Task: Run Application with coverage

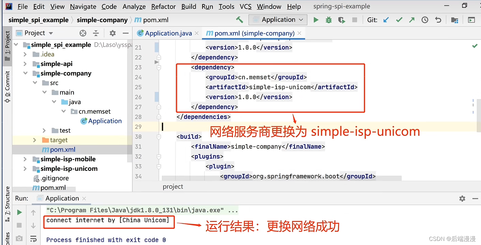Action: tap(341, 20)
